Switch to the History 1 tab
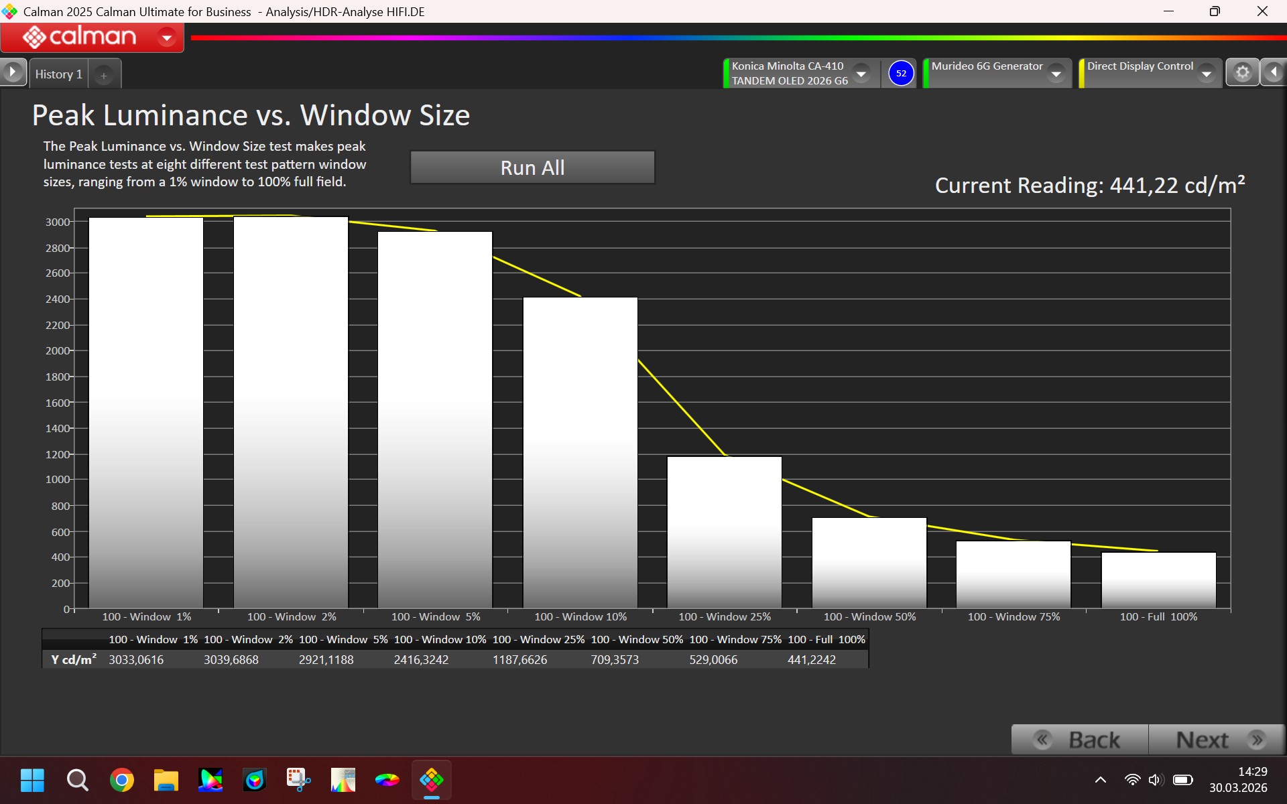 coord(59,74)
